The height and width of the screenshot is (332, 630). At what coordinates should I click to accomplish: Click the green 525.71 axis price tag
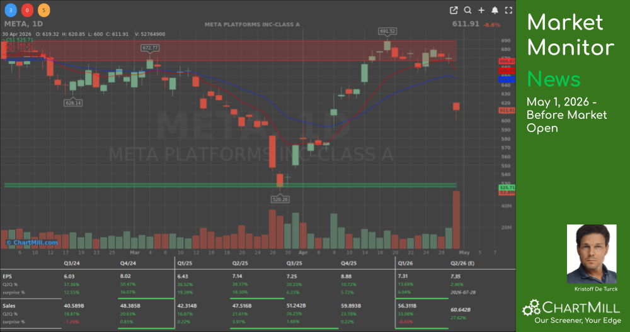coord(507,187)
